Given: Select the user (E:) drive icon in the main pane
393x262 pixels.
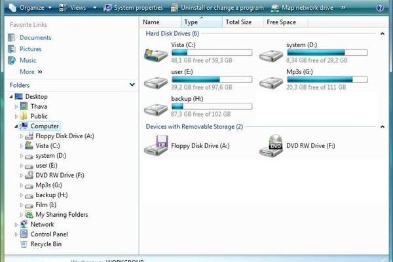Looking at the screenshot, I should click(156, 83).
